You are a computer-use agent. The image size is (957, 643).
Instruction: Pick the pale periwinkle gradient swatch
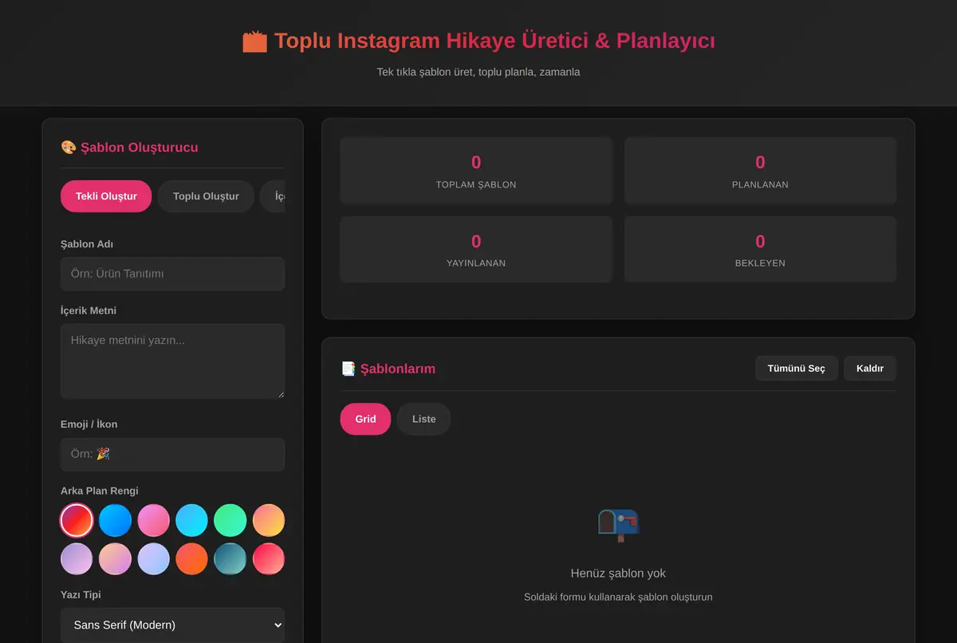click(x=153, y=558)
